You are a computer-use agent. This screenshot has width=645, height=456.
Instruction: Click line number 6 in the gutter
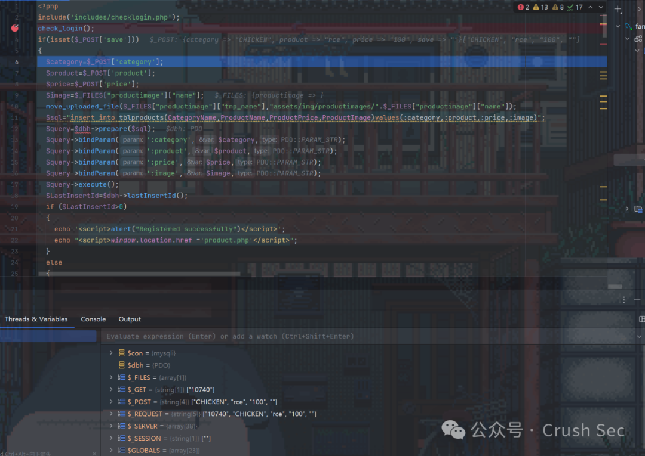tap(17, 62)
